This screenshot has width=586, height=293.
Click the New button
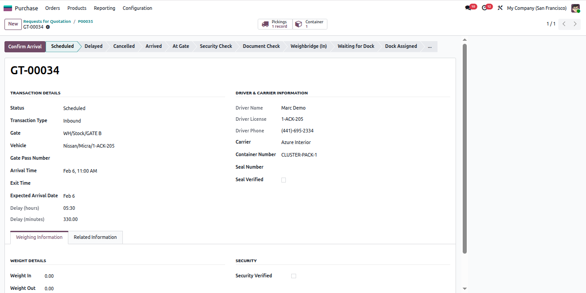click(x=13, y=24)
